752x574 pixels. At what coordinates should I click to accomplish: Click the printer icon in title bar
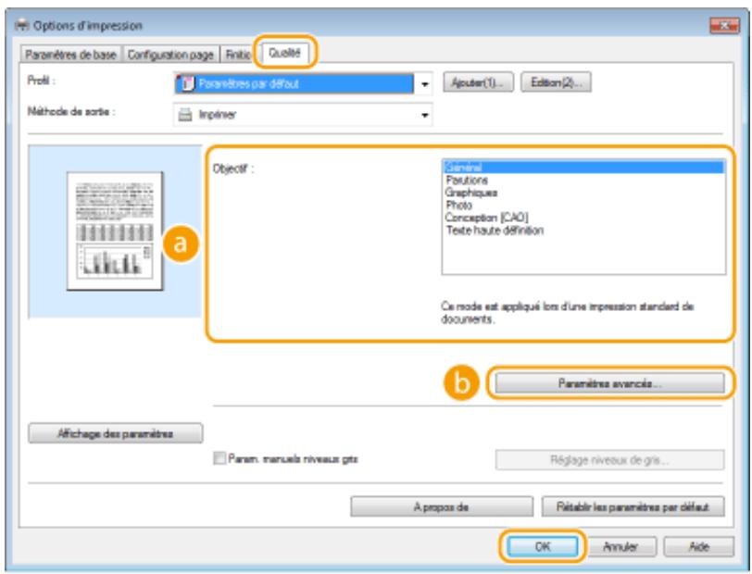(22, 25)
